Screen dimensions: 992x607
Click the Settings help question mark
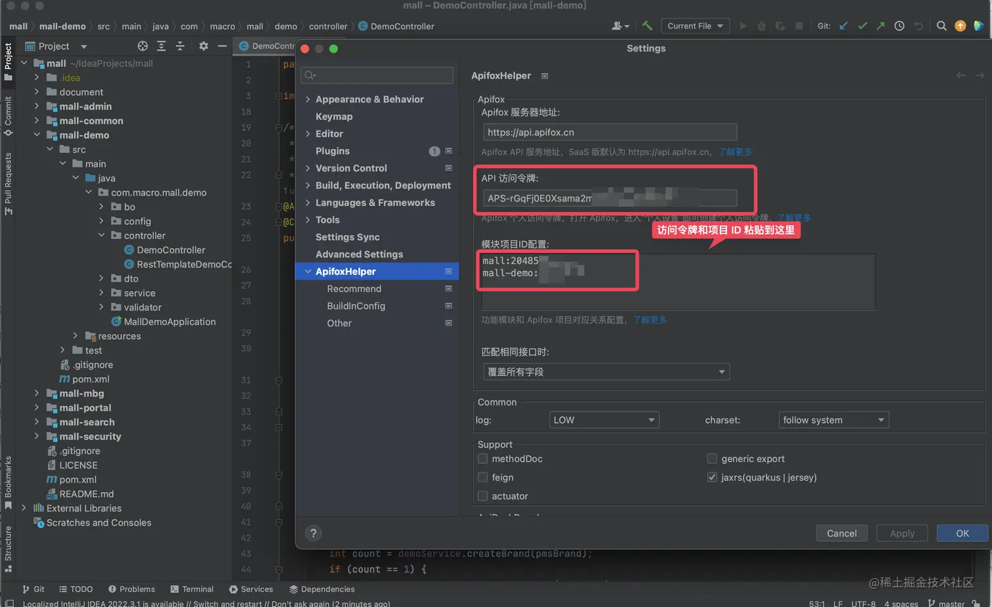pyautogui.click(x=314, y=534)
